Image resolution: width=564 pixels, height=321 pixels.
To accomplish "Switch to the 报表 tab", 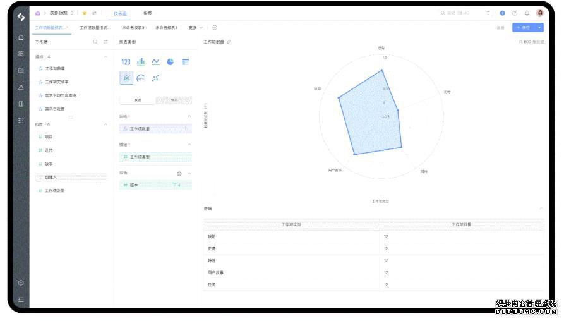I will (148, 13).
